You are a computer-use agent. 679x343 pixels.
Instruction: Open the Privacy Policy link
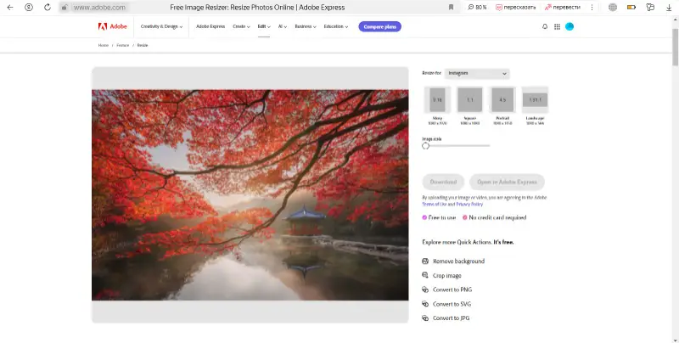(469, 204)
